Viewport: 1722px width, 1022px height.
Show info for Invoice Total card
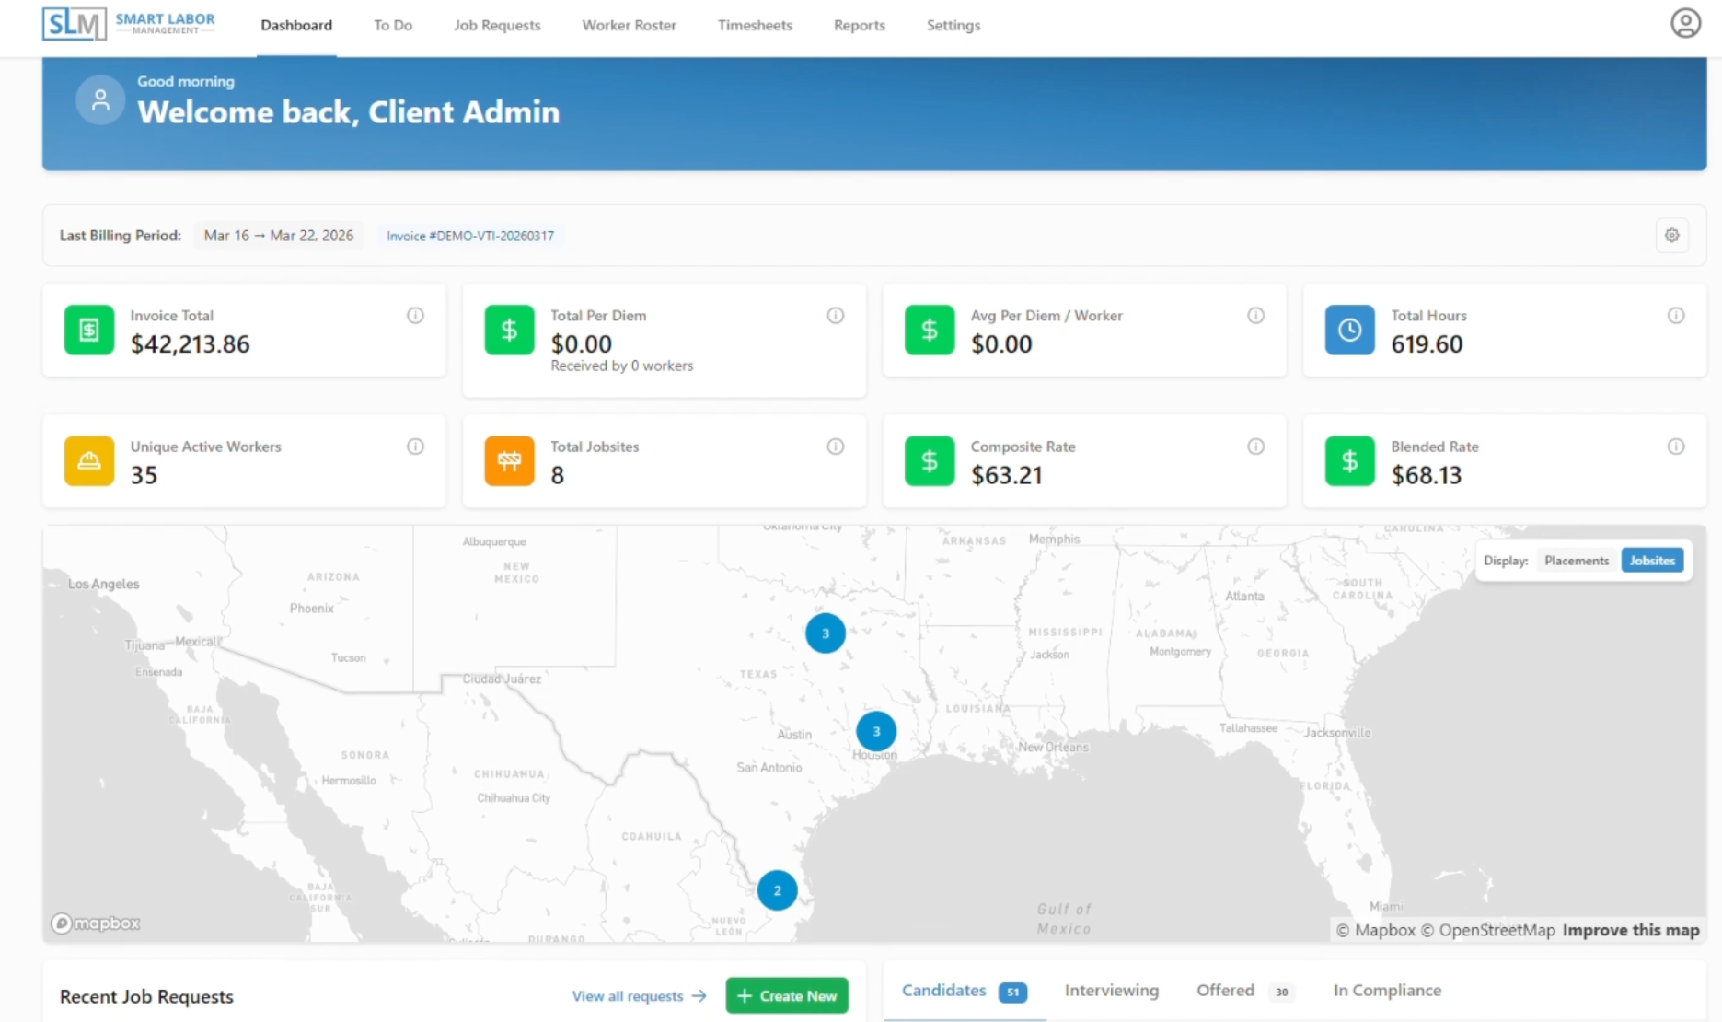415,316
